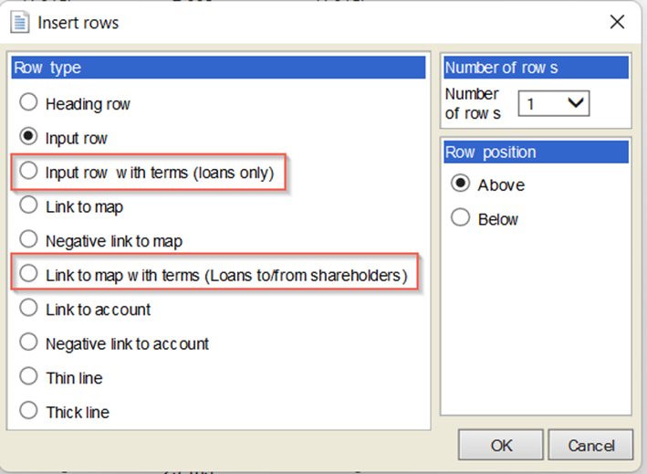Choose Link to map with terms option
The height and width of the screenshot is (474, 647).
(28, 274)
